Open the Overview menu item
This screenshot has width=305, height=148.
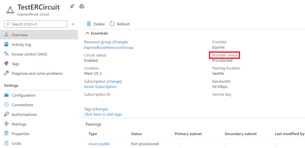[x=39, y=35]
